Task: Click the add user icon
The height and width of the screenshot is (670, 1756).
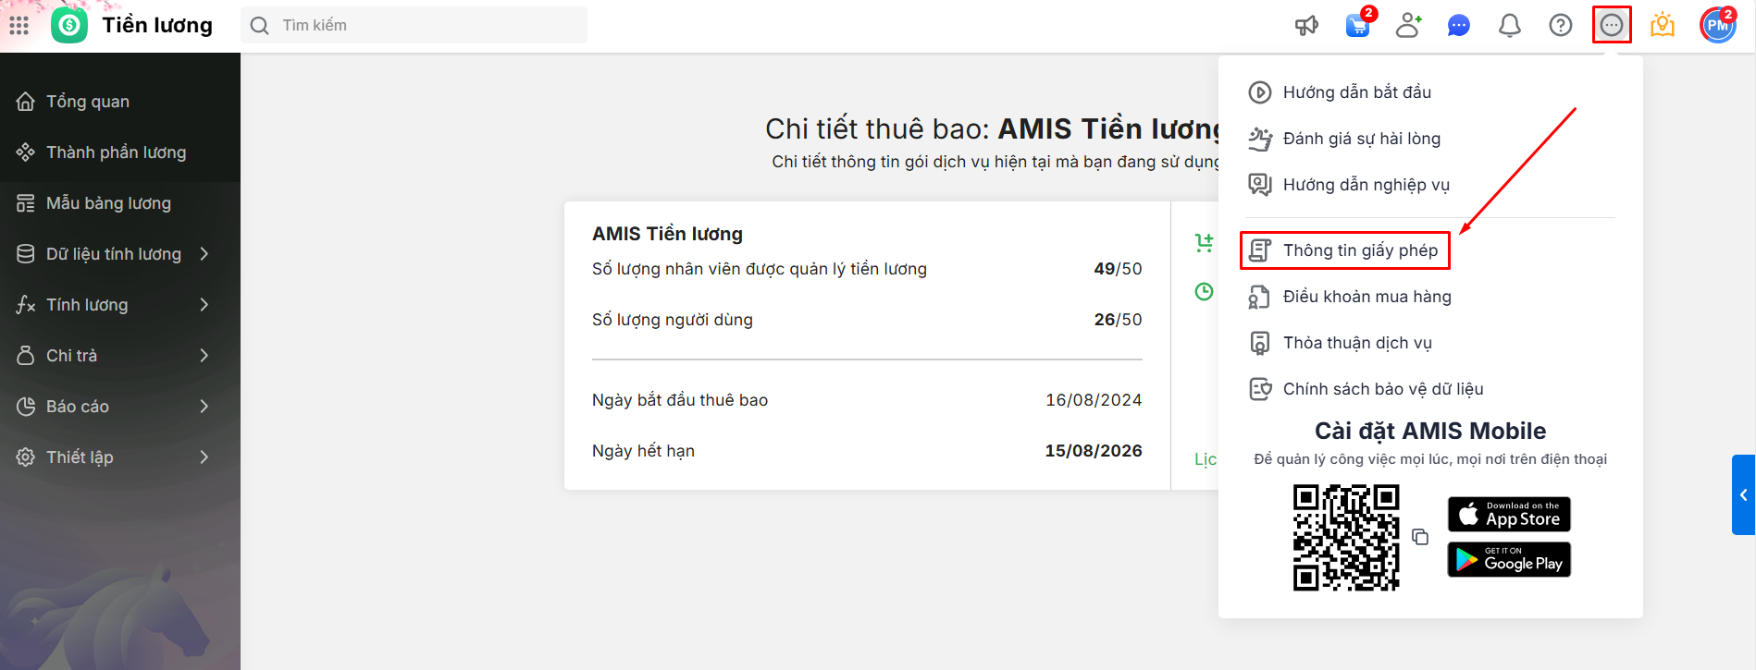Action: pos(1409,25)
